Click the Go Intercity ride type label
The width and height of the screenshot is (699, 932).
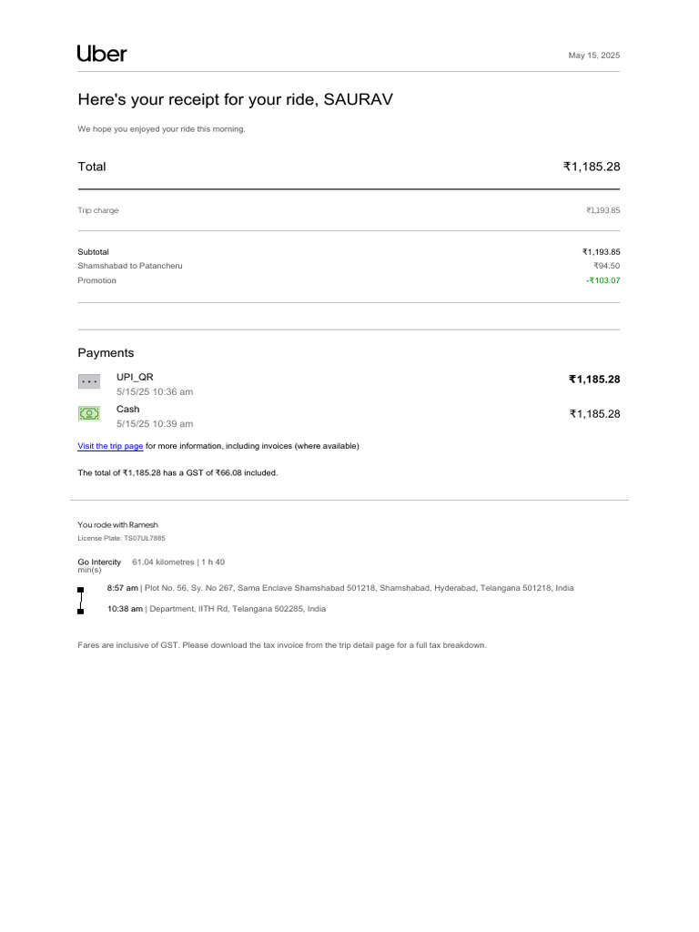99,562
